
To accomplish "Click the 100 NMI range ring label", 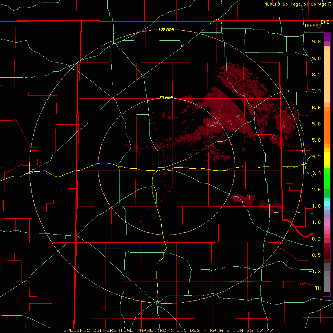I will (x=166, y=29).
